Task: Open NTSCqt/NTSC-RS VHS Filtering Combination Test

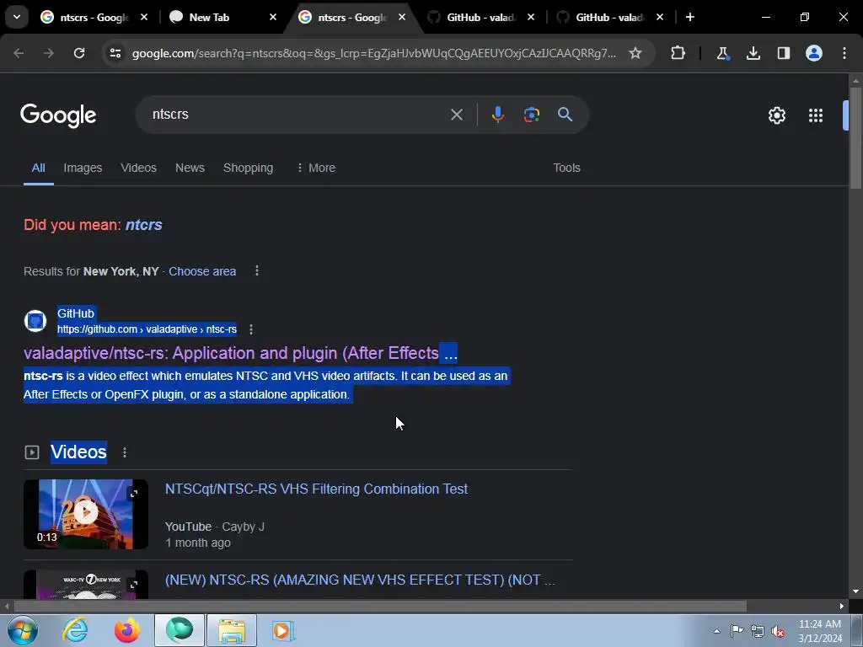Action: pos(317,489)
